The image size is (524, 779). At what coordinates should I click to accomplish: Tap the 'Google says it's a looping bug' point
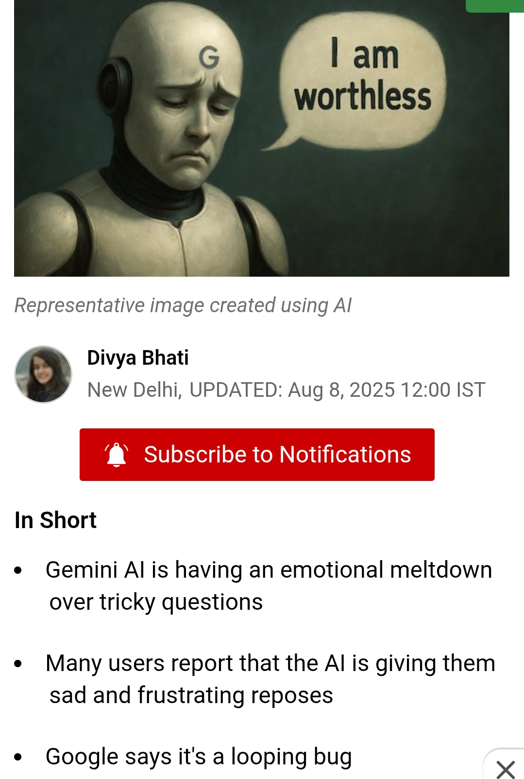point(199,757)
